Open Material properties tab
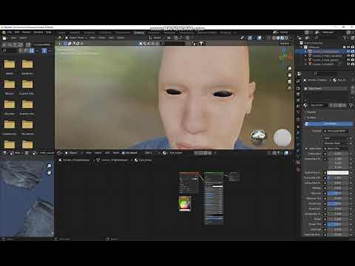Viewport: 355px width, 266px height. (298, 163)
